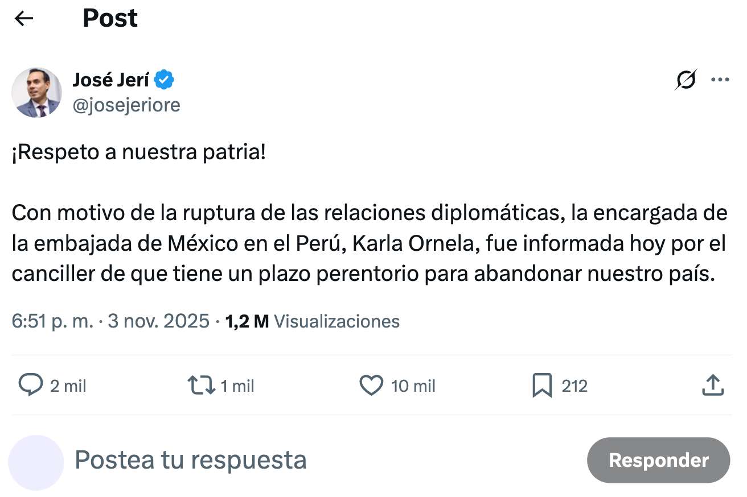Screen dimensions: 747x497
Task: Expand the 2 mil replies count
Action: click(68, 386)
